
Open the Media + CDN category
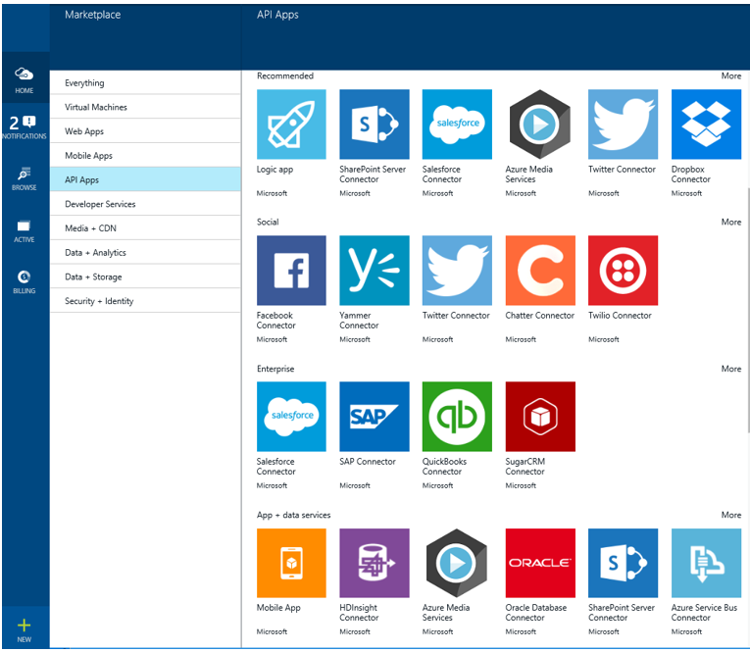[145, 228]
